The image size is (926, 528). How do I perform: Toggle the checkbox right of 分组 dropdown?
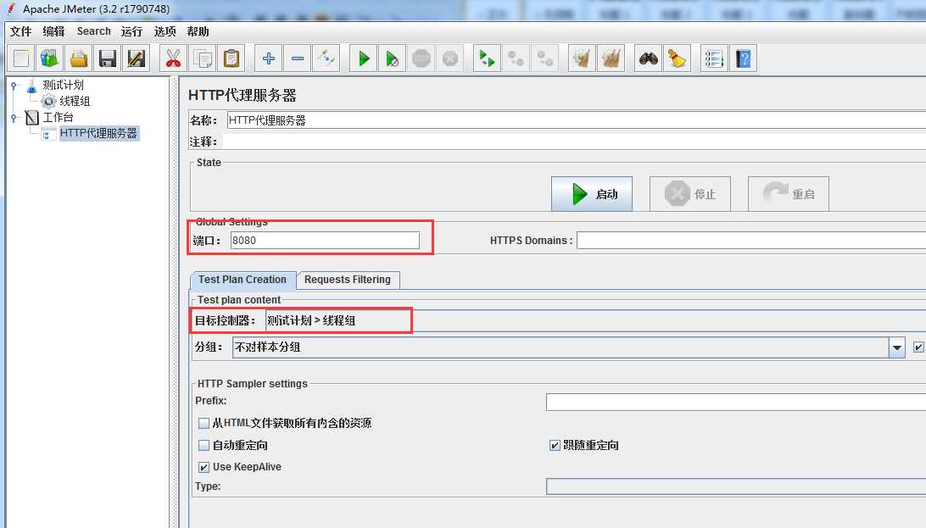pyautogui.click(x=918, y=347)
